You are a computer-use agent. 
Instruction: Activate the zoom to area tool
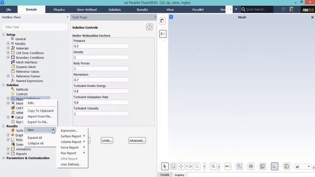pos(197,166)
